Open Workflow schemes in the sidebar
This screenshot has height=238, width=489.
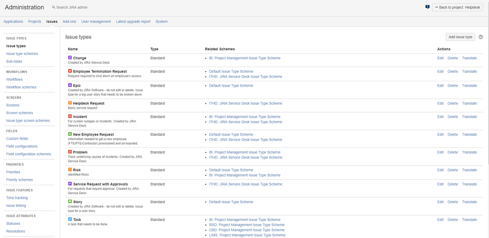click(21, 87)
